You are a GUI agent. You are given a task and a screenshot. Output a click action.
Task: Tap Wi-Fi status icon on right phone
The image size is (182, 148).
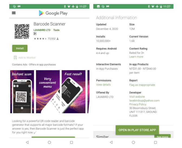[153, 7]
